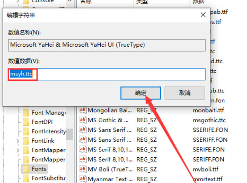The width and height of the screenshot is (247, 183).
Task: Click the MV Boli string value icon
Action: tap(82, 169)
